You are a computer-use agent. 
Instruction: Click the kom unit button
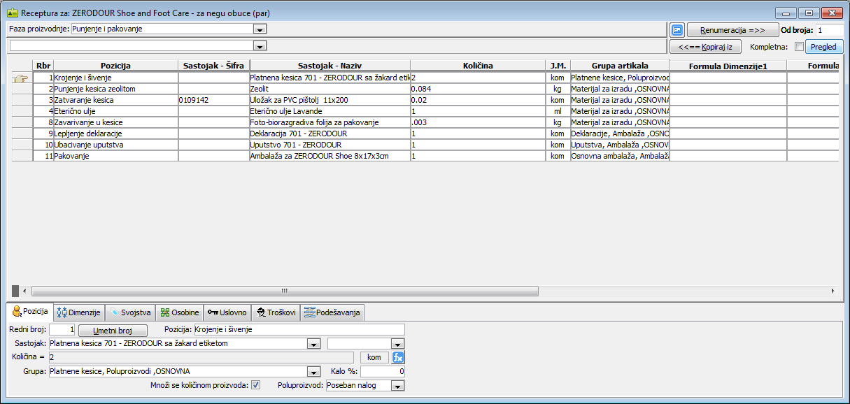374,357
